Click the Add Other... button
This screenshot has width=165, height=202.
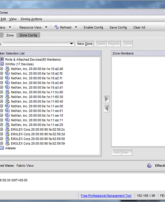point(122,152)
